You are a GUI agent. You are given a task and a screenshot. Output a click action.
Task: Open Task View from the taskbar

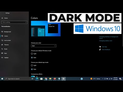tap(32, 79)
